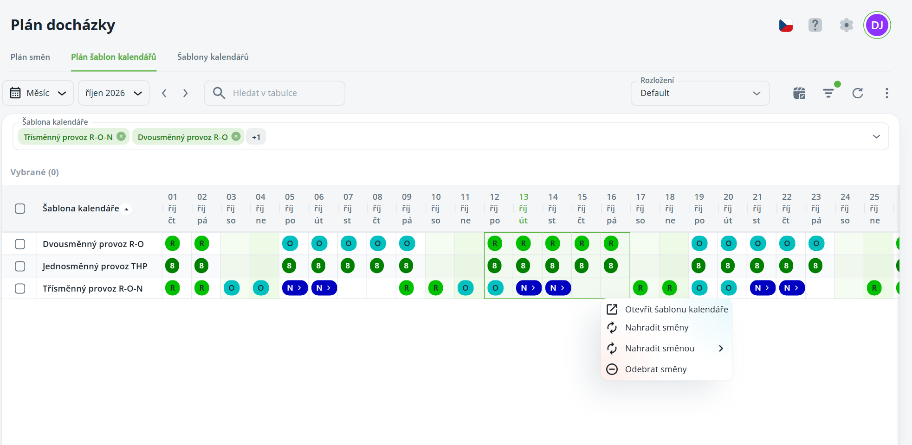The image size is (912, 445).
Task: Open the help question mark icon
Action: tap(815, 25)
